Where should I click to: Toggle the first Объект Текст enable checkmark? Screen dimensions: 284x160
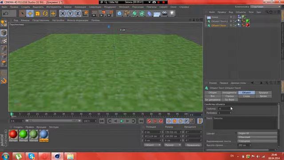click(x=236, y=21)
